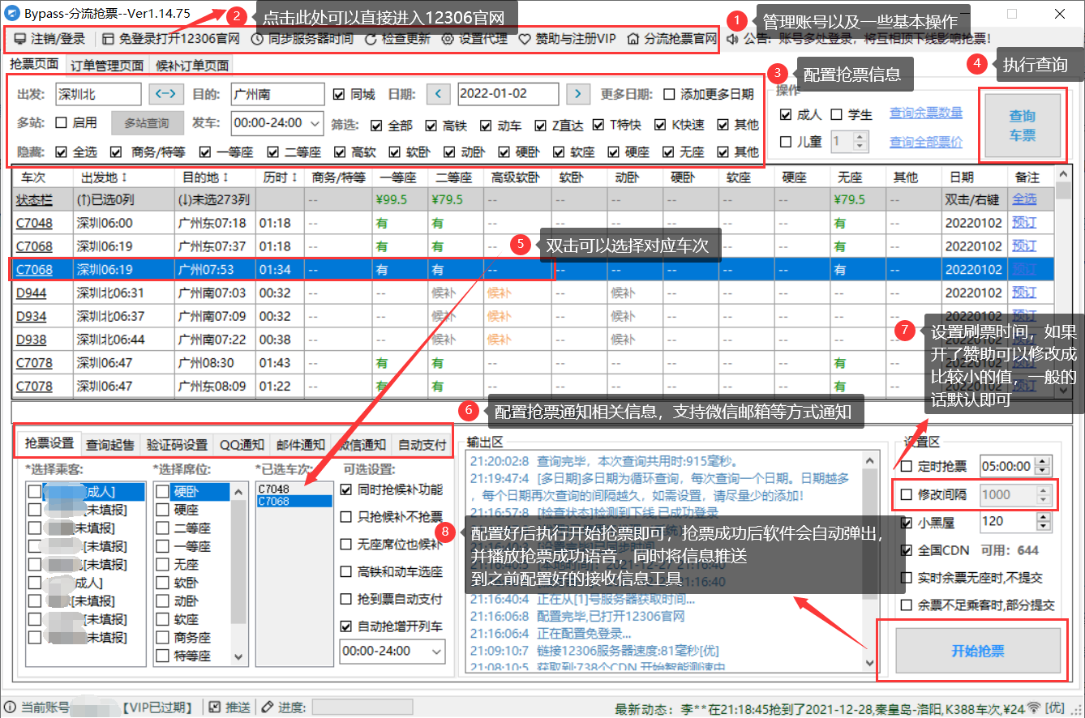The width and height of the screenshot is (1085, 718).
Task: Enable 添加更多日期 checkbox
Action: tap(669, 95)
